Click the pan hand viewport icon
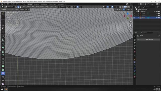 point(131,25)
